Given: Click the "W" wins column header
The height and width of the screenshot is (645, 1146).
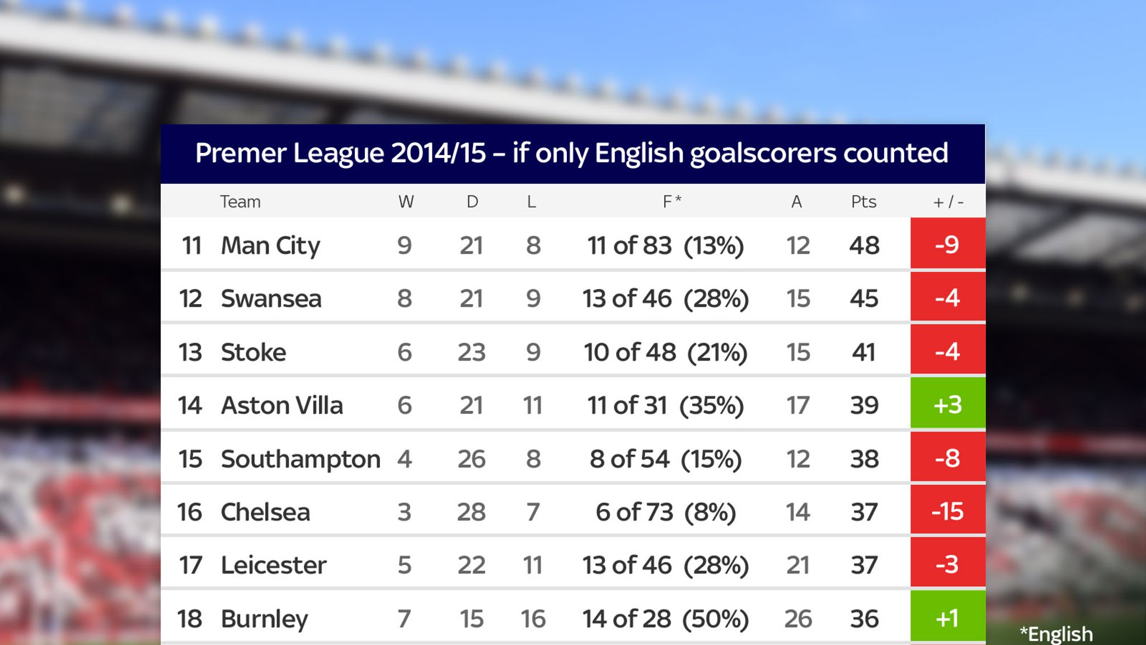Looking at the screenshot, I should pyautogui.click(x=406, y=202).
